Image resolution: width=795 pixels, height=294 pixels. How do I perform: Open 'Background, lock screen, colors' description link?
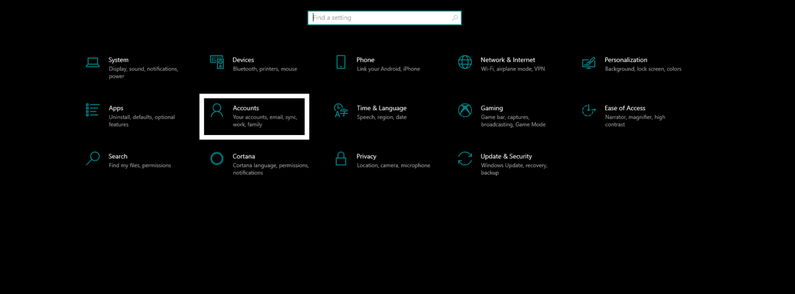point(643,69)
